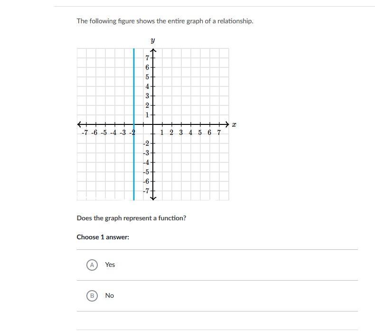Click the downward arrowhead of the y-axis

click(x=153, y=198)
